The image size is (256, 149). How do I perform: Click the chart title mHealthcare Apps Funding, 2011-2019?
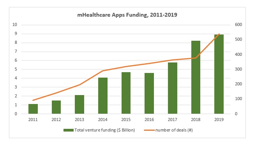click(x=127, y=15)
